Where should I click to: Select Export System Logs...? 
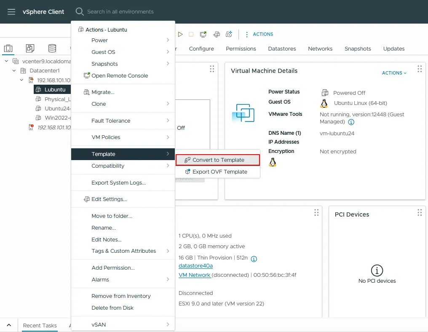123,183
